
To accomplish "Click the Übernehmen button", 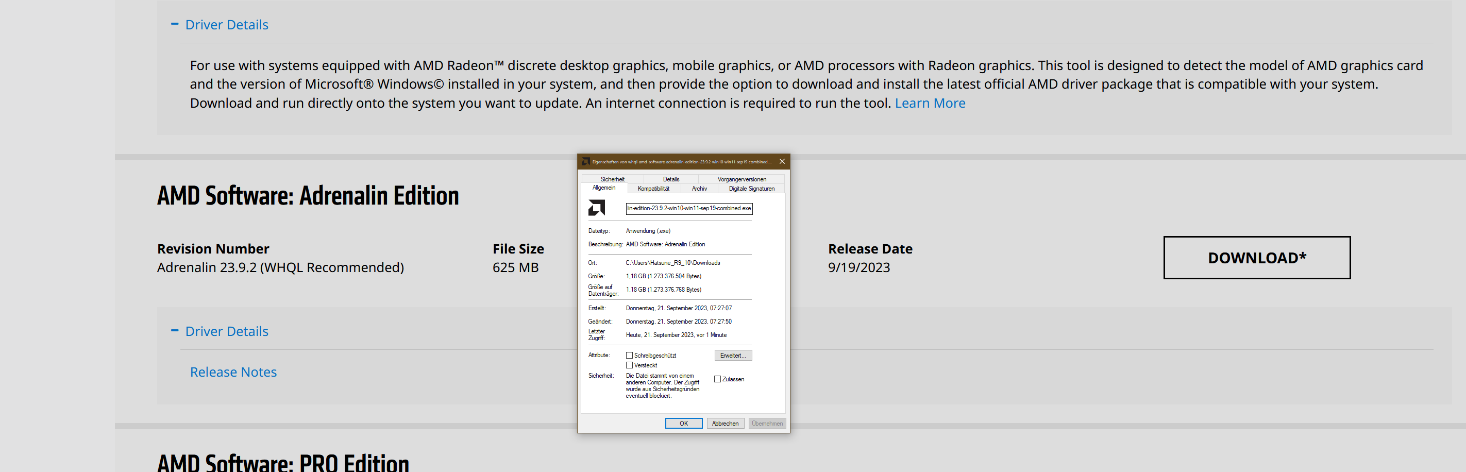I will (x=767, y=423).
